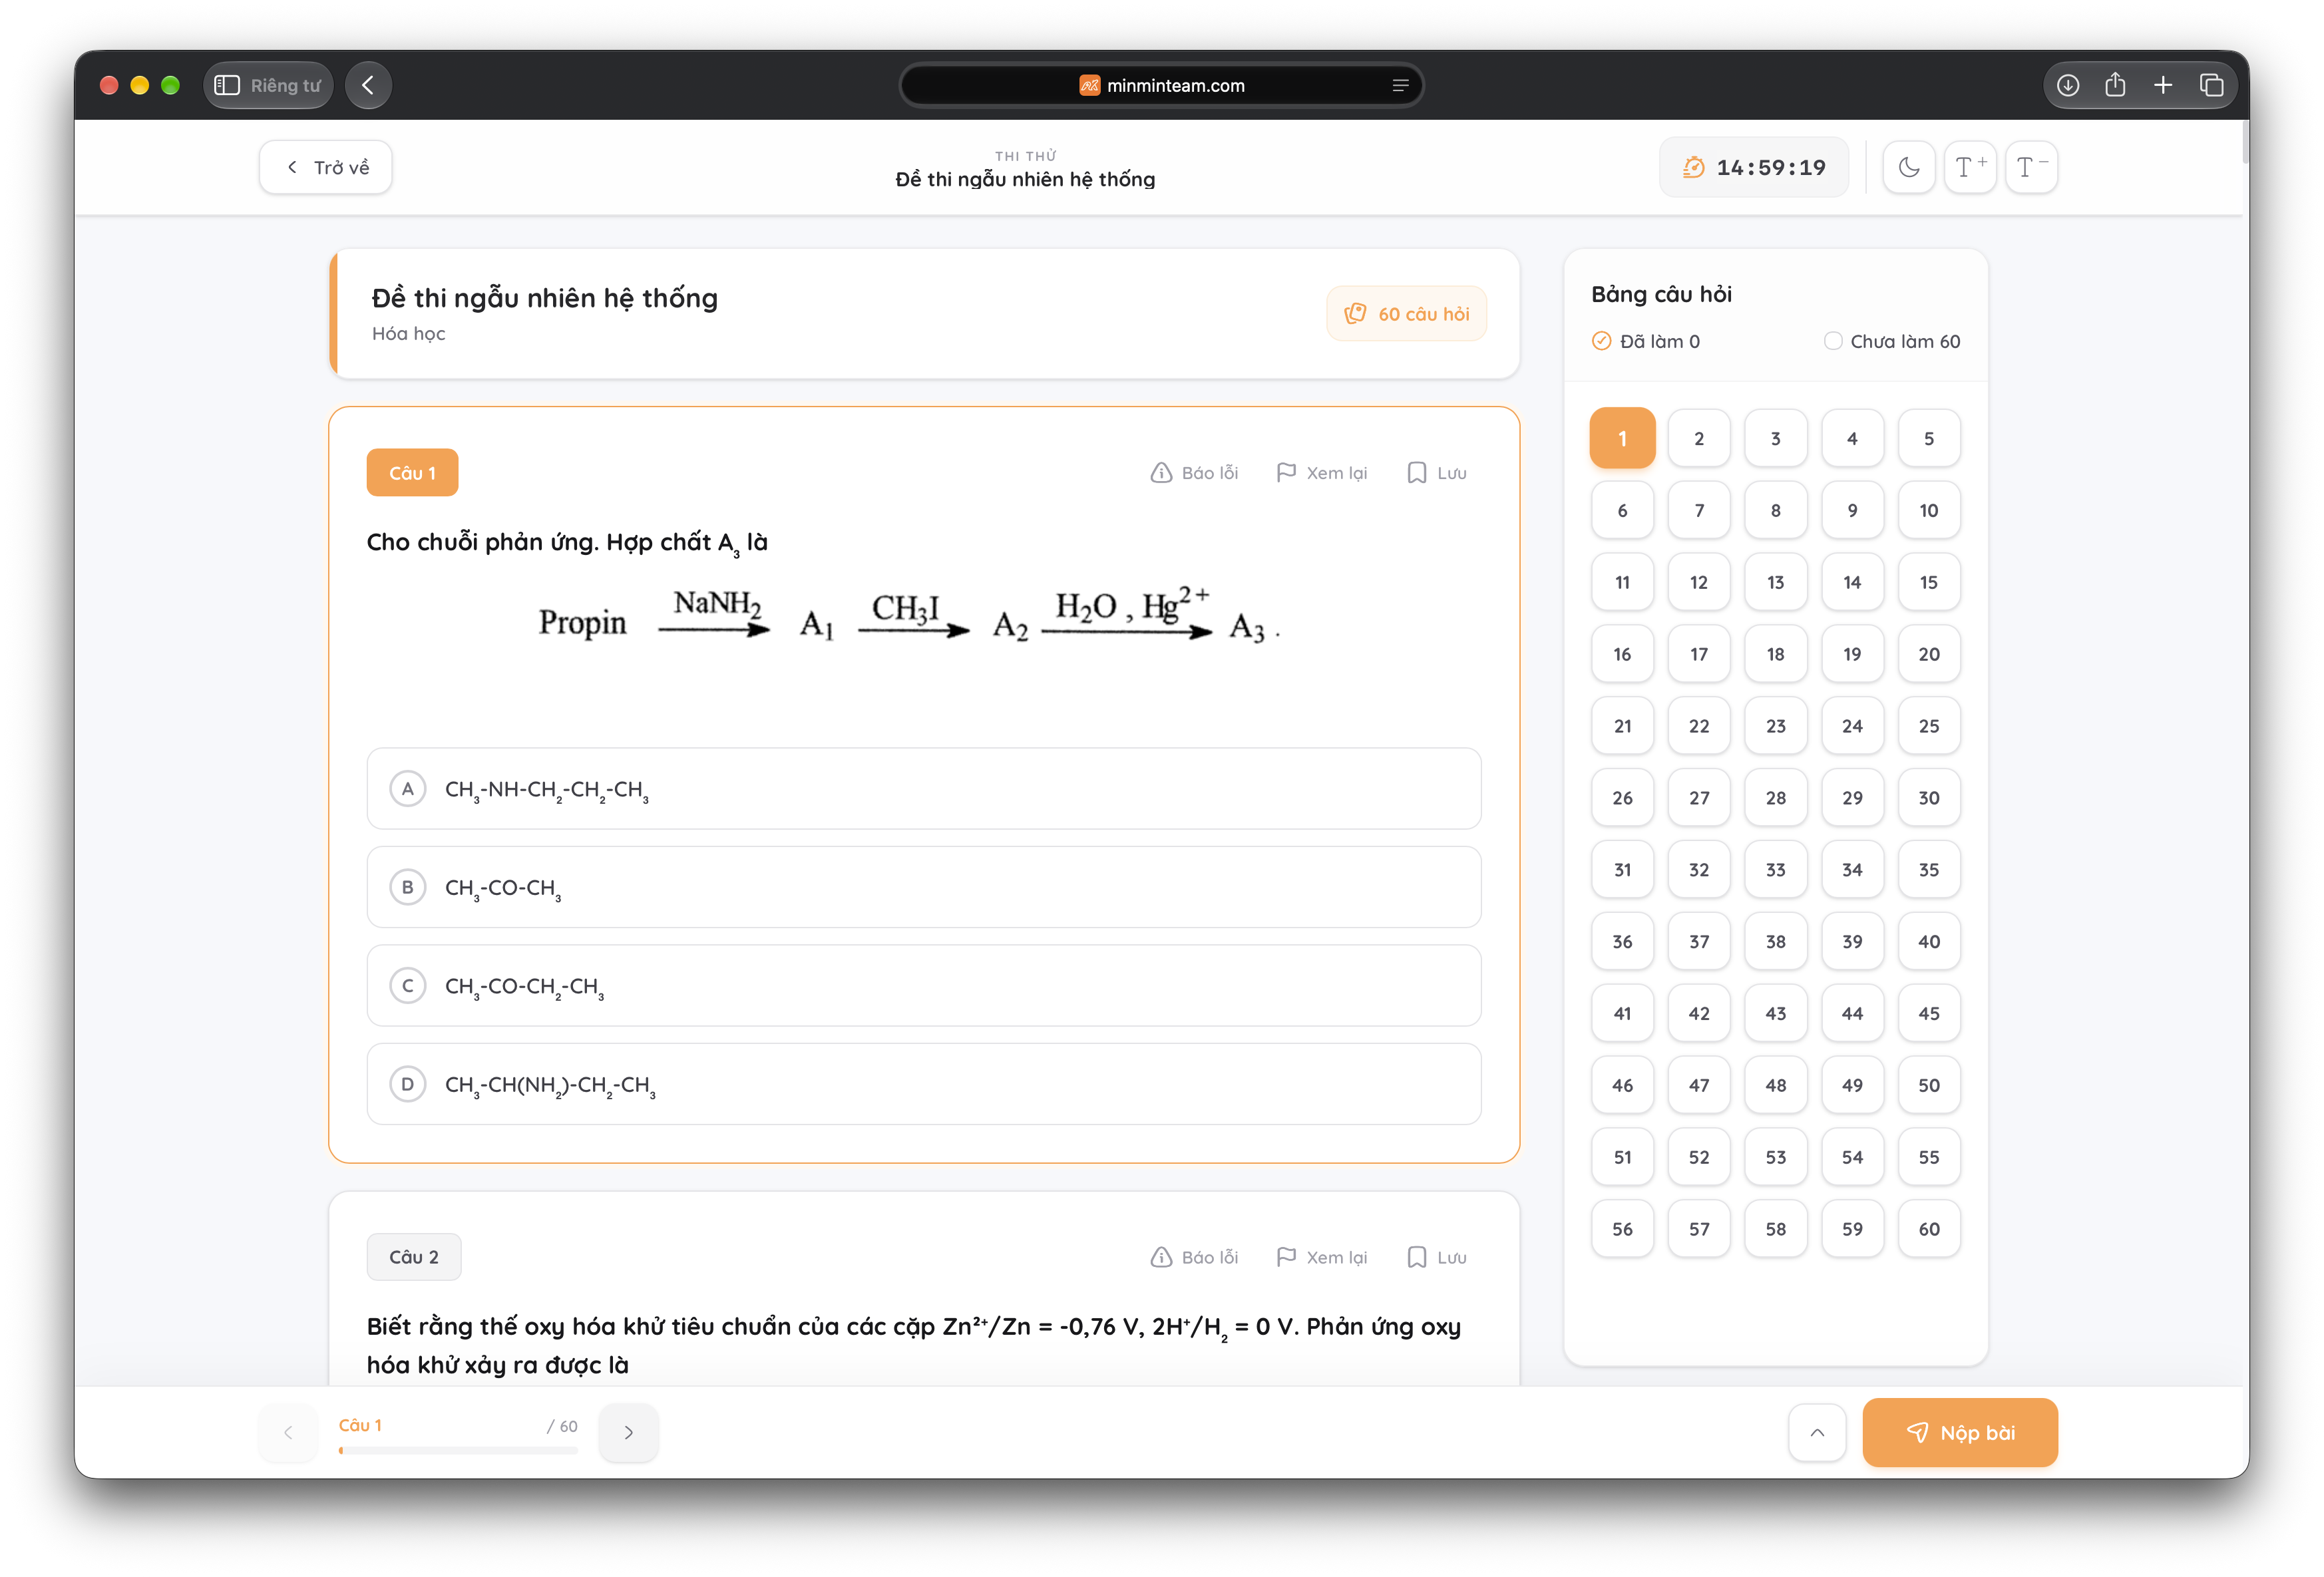Submit the exam with Nộp bài
This screenshot has width=2324, height=1577.
[1960, 1432]
